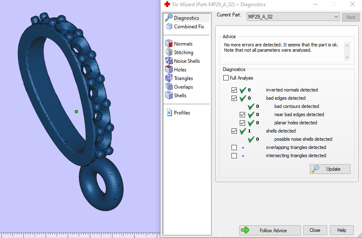362x238 pixels.
Task: Uncheck shells detected checkbox
Action: 234,131
